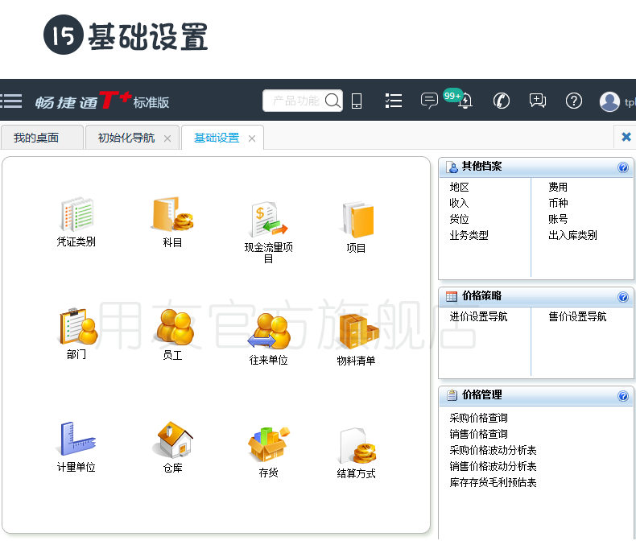
Task: Click the hamburger menu icon
Action: (11, 101)
